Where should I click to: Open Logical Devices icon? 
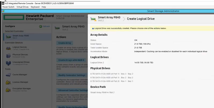[x=8, y=48]
